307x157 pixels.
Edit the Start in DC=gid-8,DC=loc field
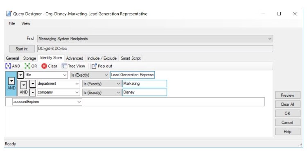click(x=155, y=49)
